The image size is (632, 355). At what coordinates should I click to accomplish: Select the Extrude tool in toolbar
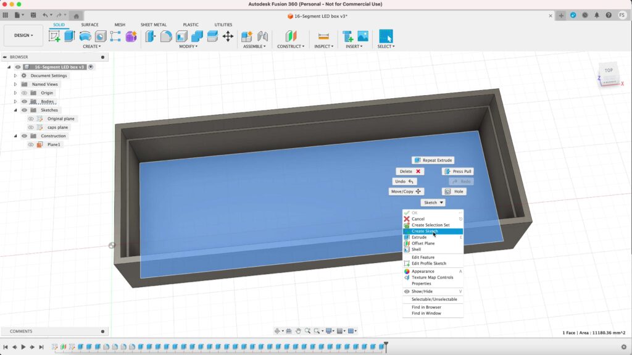click(70, 36)
